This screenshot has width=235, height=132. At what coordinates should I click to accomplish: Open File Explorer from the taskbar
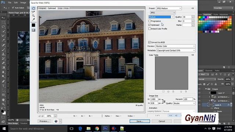(x=88, y=129)
